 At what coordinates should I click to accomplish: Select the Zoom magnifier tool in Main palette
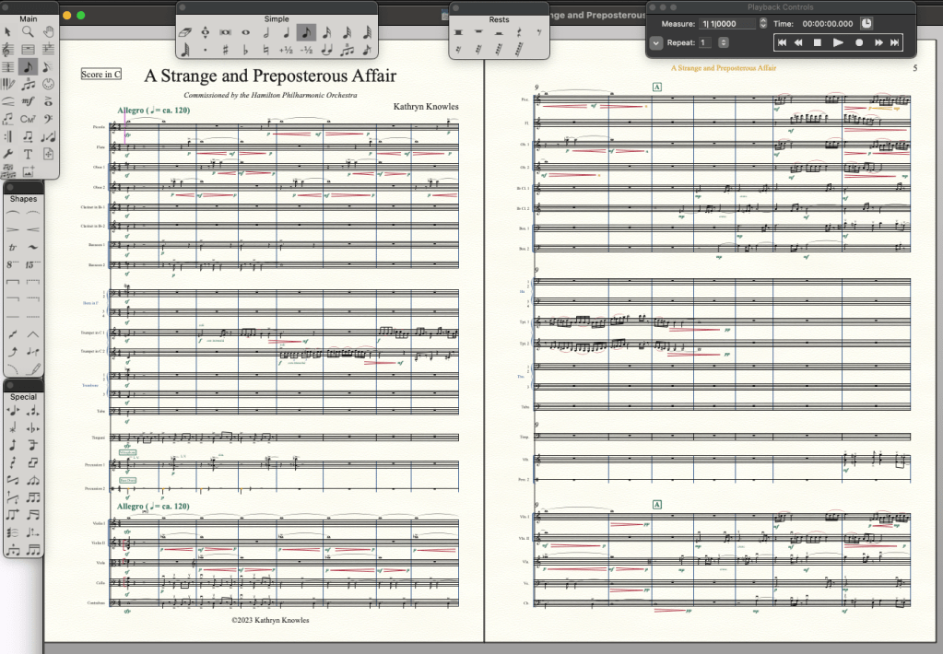click(x=28, y=31)
